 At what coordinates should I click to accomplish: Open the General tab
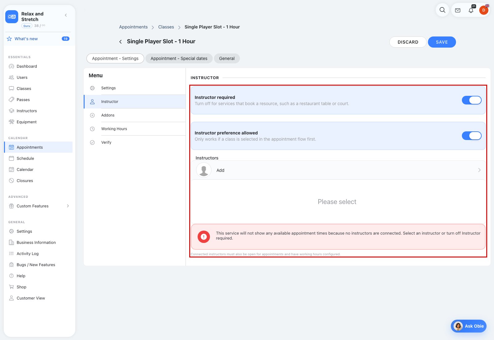pyautogui.click(x=227, y=58)
